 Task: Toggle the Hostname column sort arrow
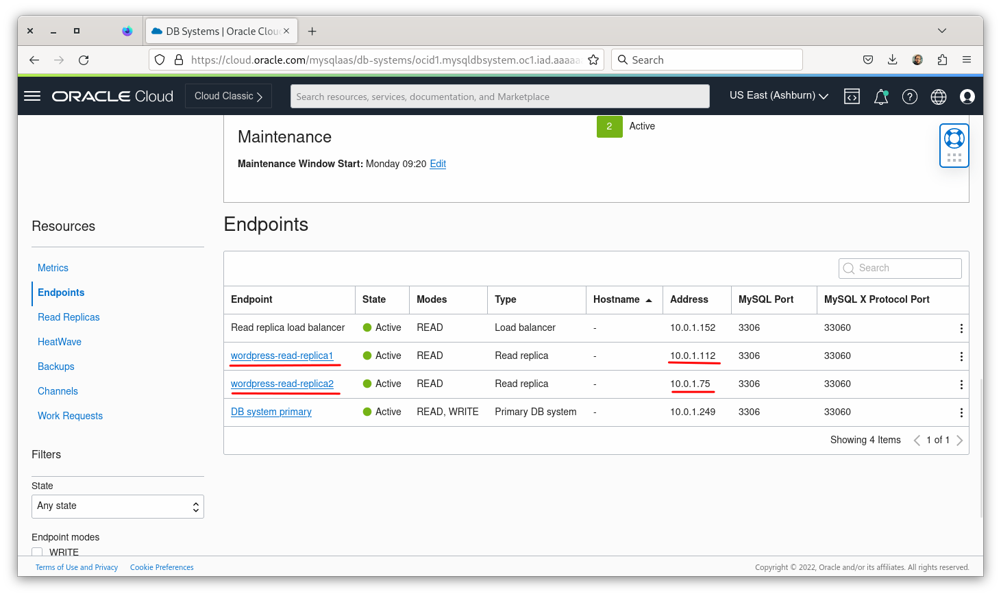(648, 299)
